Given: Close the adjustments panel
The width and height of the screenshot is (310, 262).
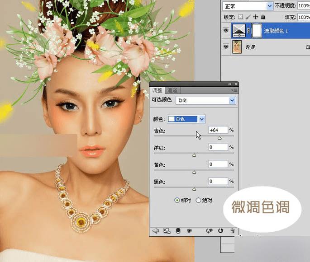Looking at the screenshot, I should [x=236, y=84].
